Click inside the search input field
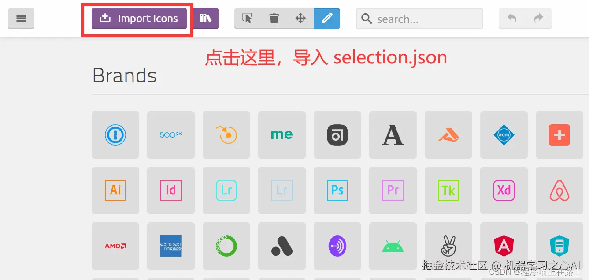 coord(419,19)
